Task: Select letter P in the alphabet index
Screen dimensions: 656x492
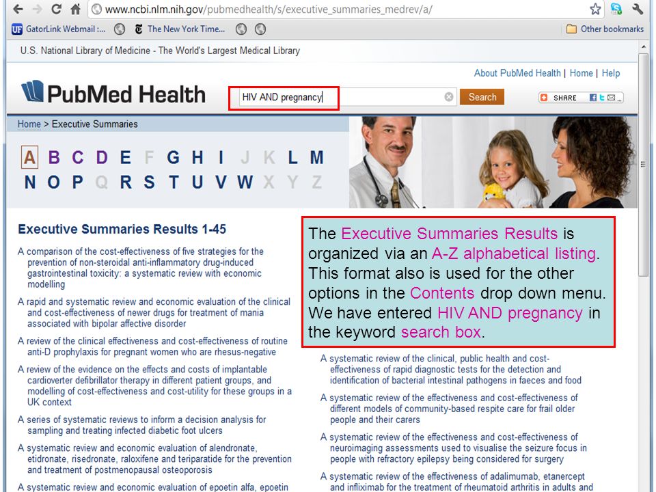Action: (77, 182)
